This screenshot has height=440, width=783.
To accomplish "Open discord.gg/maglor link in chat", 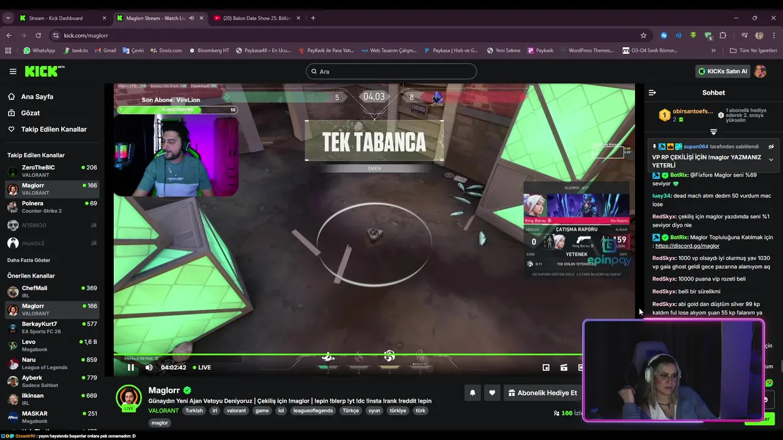I will click(x=688, y=246).
